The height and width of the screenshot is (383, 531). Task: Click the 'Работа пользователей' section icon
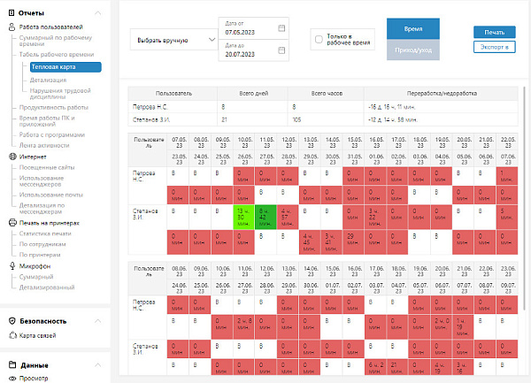(12, 28)
